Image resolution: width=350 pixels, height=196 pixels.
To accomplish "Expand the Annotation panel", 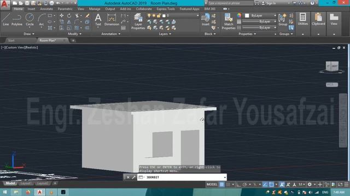I will pyautogui.click(x=110, y=34).
